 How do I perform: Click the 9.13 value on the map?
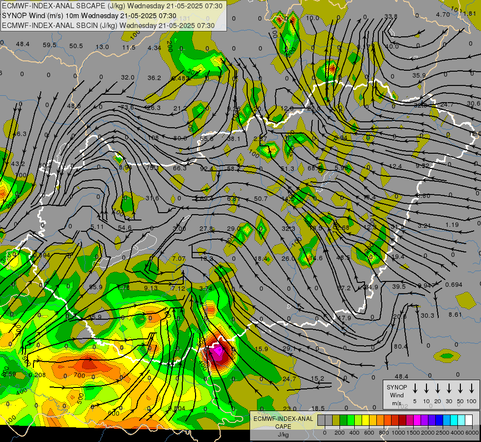151,288
